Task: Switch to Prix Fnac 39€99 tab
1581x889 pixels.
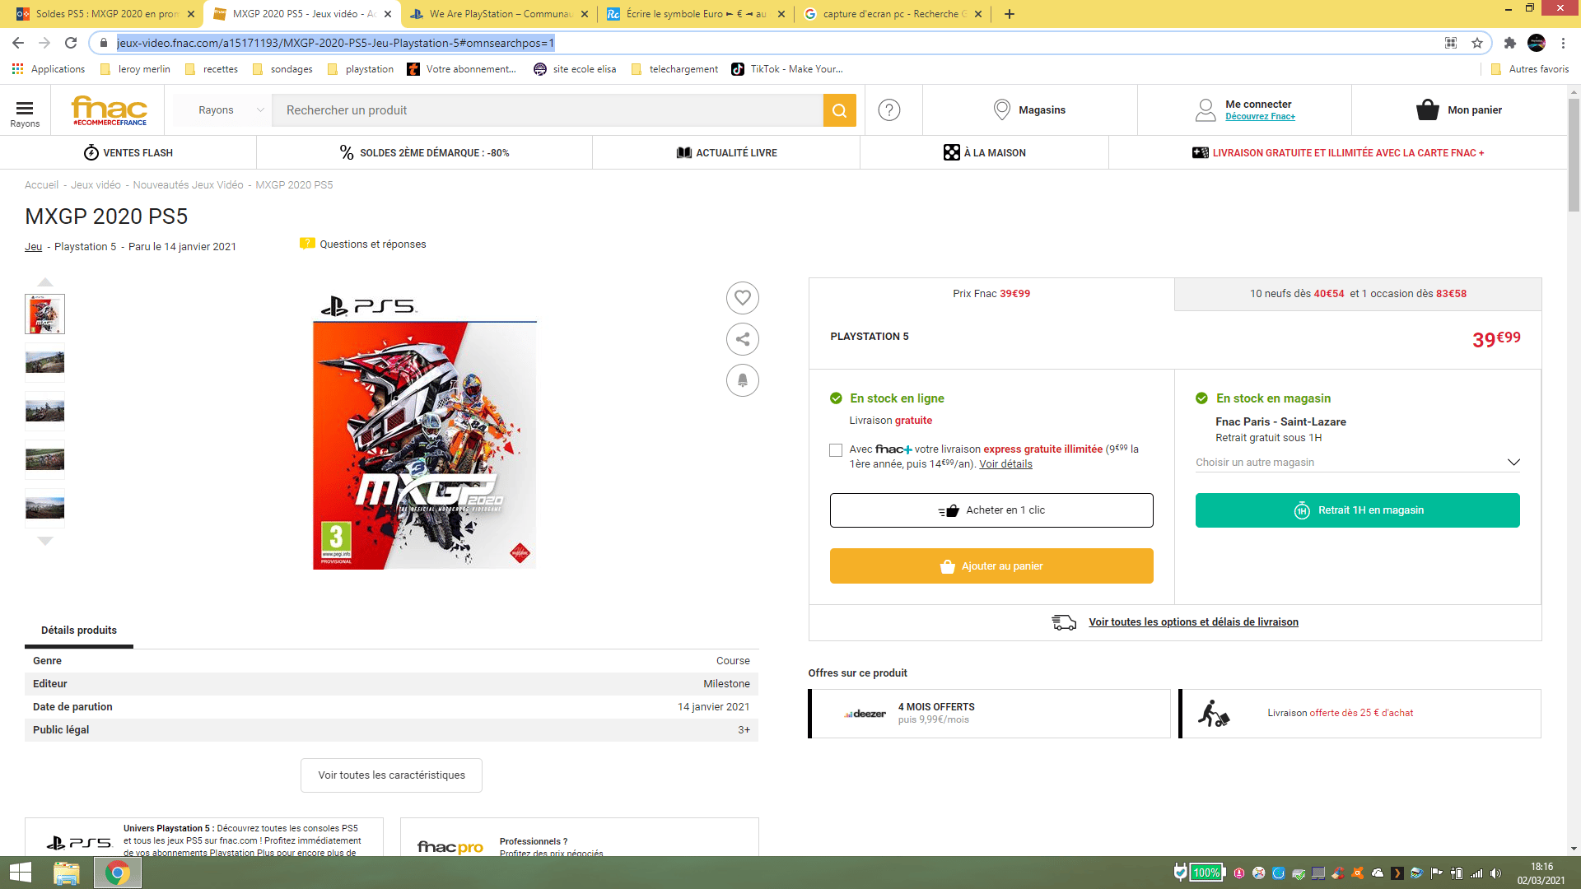Action: (991, 294)
